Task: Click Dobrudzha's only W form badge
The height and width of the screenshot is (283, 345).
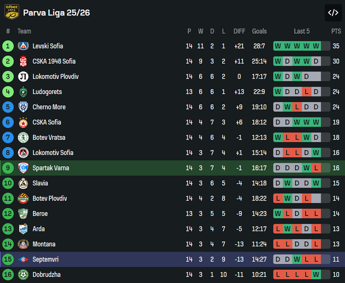Action: click(316, 275)
